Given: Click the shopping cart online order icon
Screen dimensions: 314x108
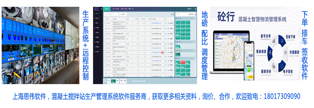Looking at the screenshot, I should coord(282,41).
